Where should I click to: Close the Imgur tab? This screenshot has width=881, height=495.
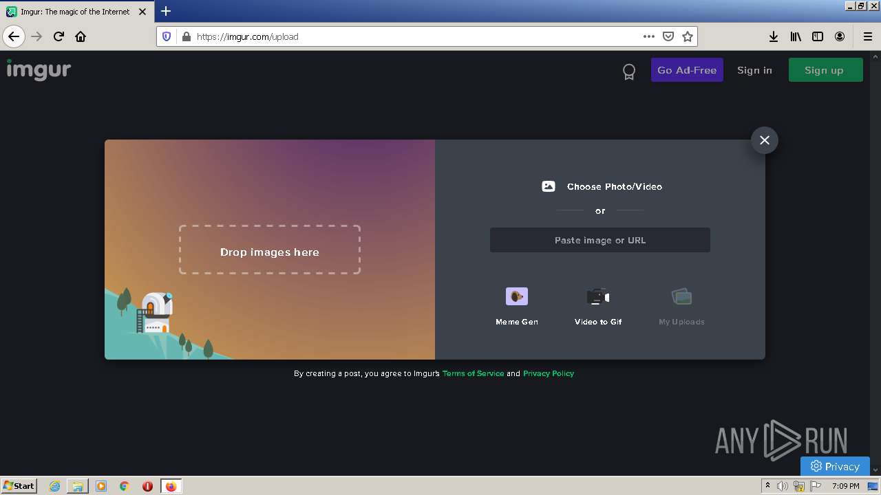click(142, 12)
